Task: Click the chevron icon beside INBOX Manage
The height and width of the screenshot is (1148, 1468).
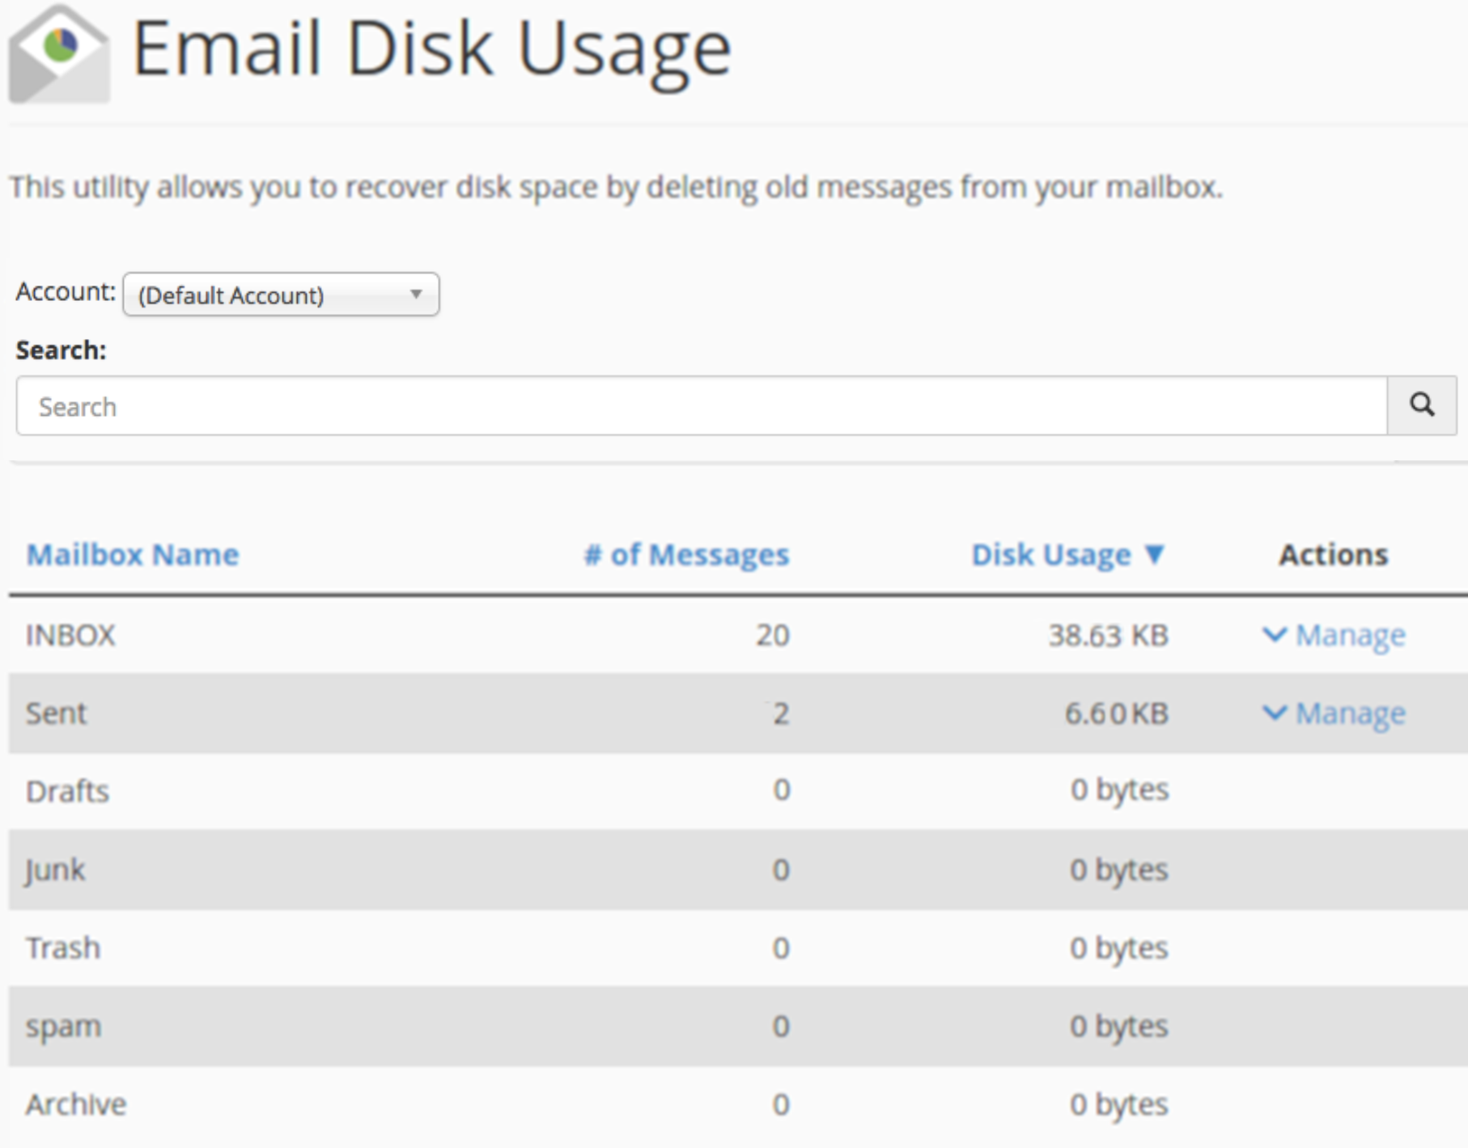Action: tap(1275, 636)
